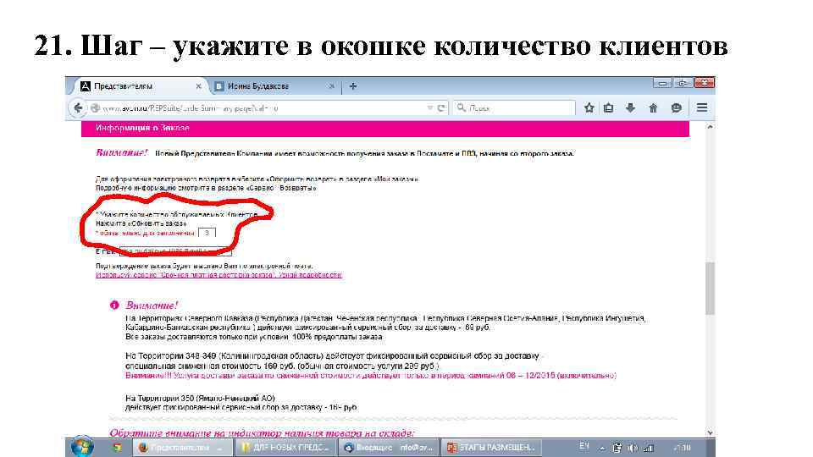Open a new tab with plus button

pos(352,86)
